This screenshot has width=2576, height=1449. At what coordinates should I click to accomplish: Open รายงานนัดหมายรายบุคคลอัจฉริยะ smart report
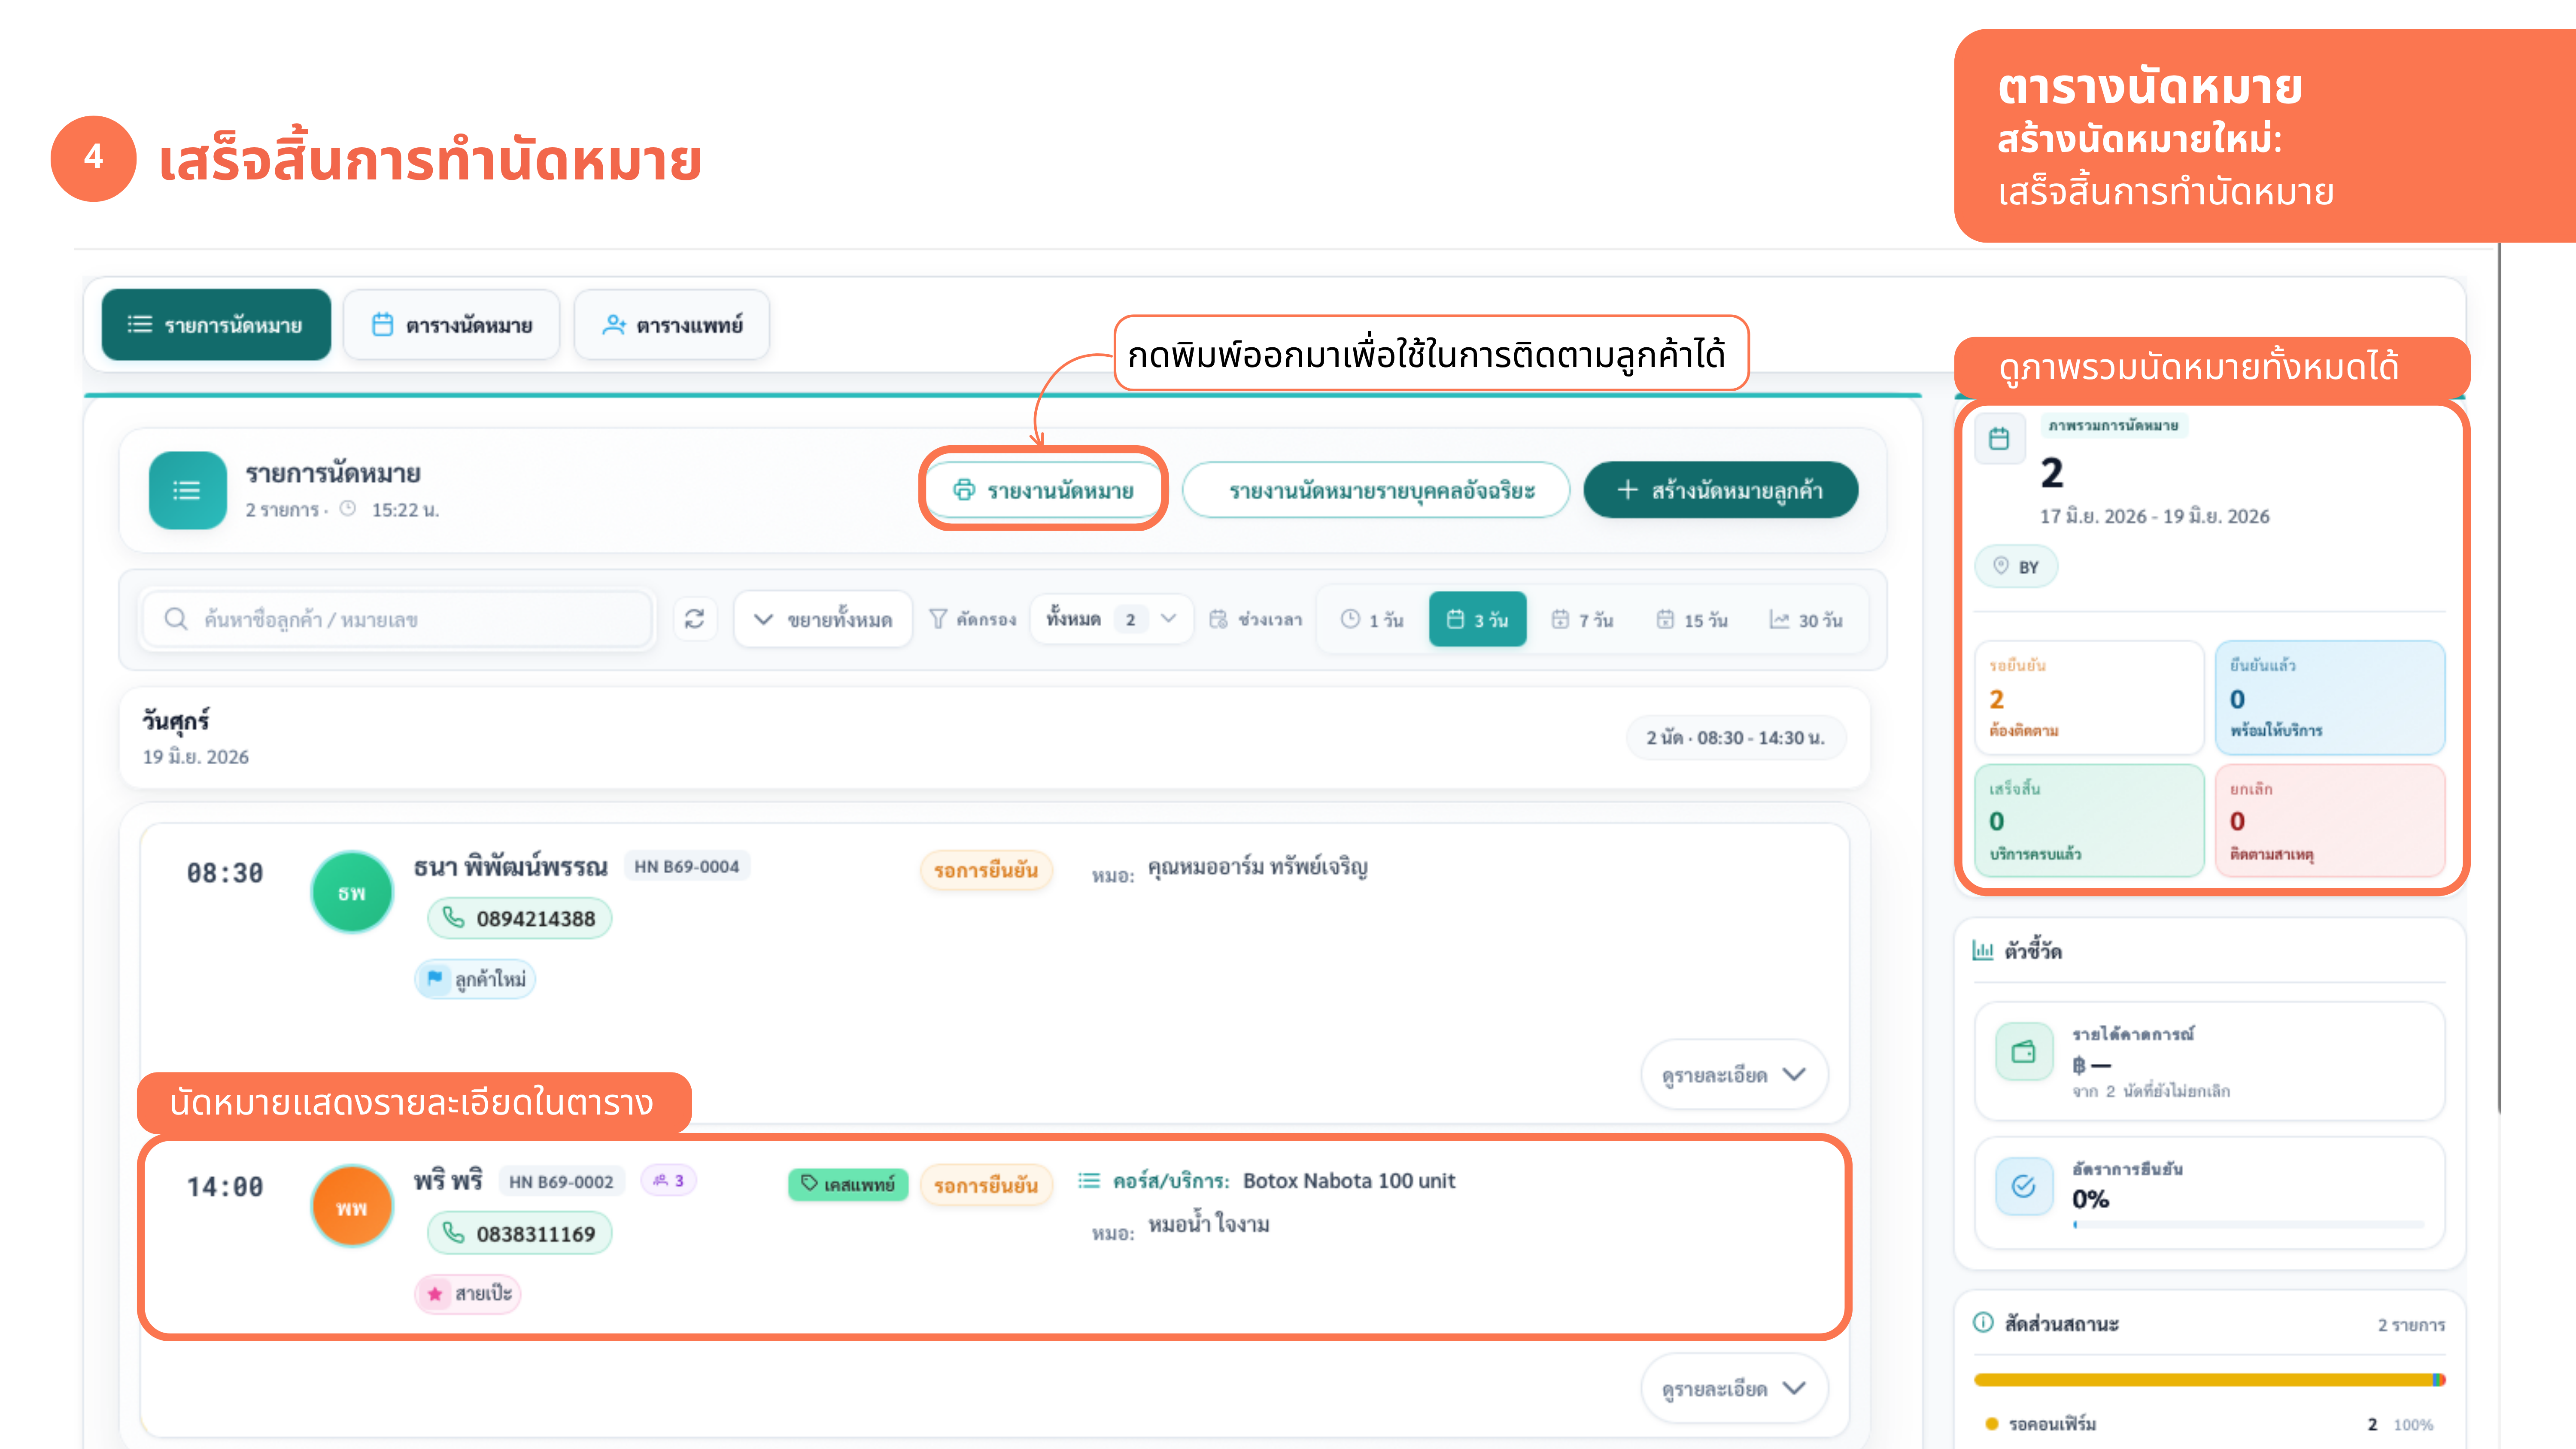coord(1376,490)
